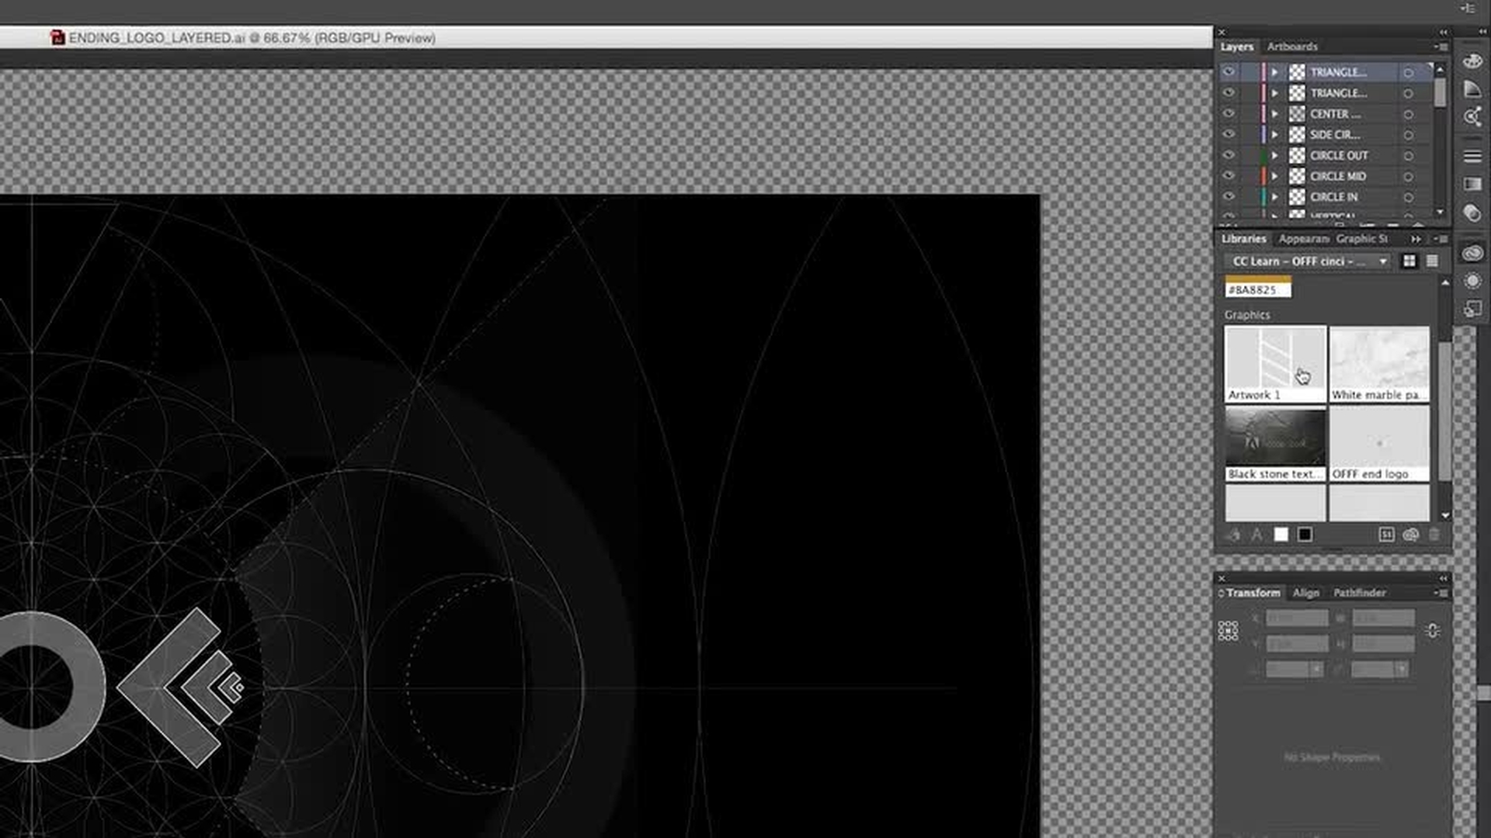
Task: Select the ENDING_LOGO_LAYERED.ai document tab
Action: (251, 37)
